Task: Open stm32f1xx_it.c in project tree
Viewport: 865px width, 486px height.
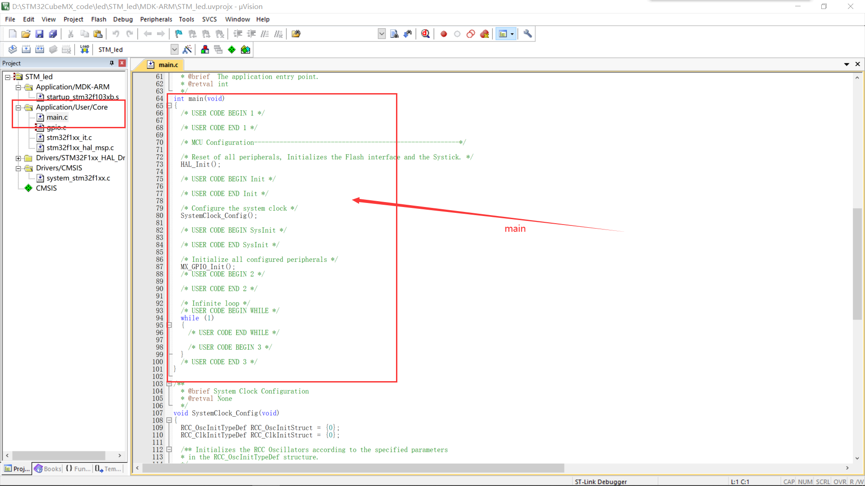Action: [69, 138]
